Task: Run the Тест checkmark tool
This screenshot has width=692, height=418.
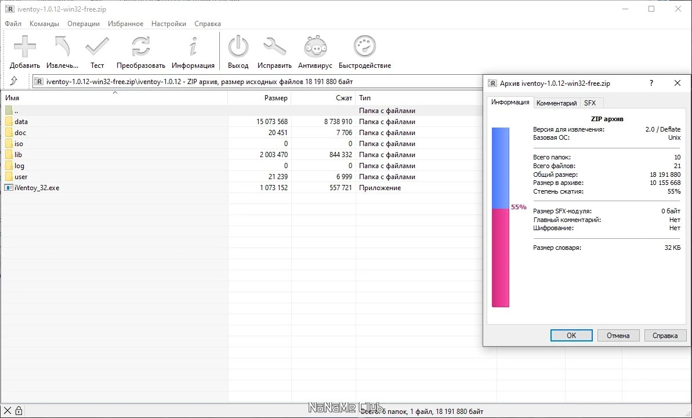Action: coord(97,47)
